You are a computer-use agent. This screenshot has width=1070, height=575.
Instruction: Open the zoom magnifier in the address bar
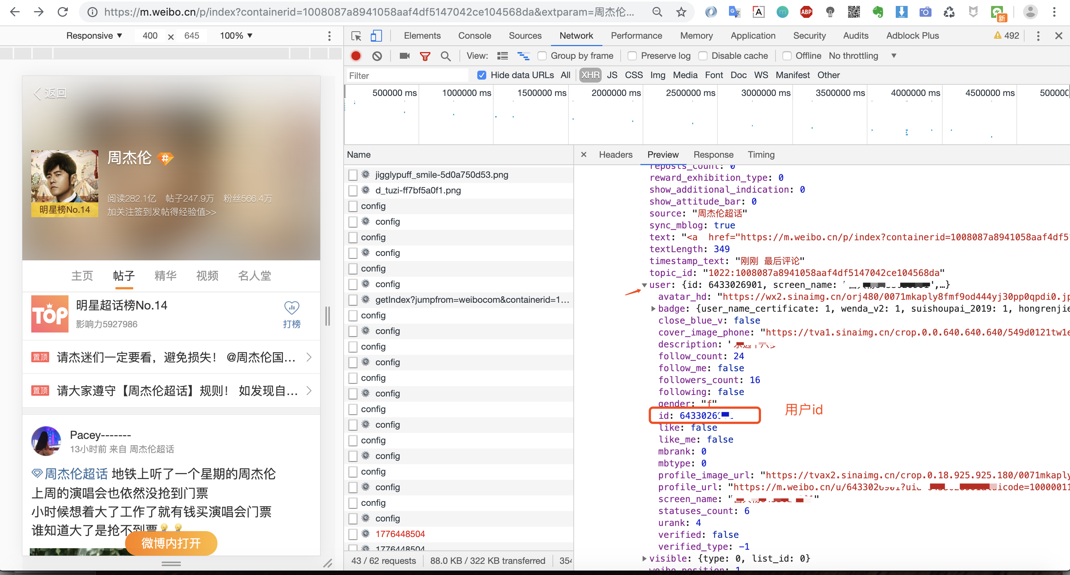[x=657, y=12]
